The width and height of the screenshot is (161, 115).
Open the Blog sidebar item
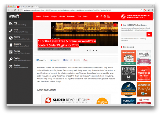20,24
